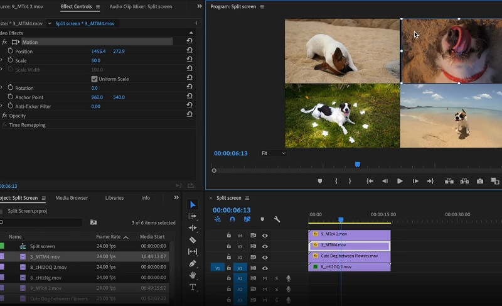
Task: Toggle sync lock for track V2
Action: click(253, 257)
